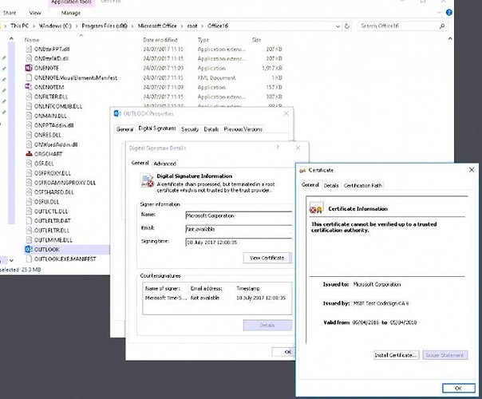Switch to the Certification Path tab

363,185
